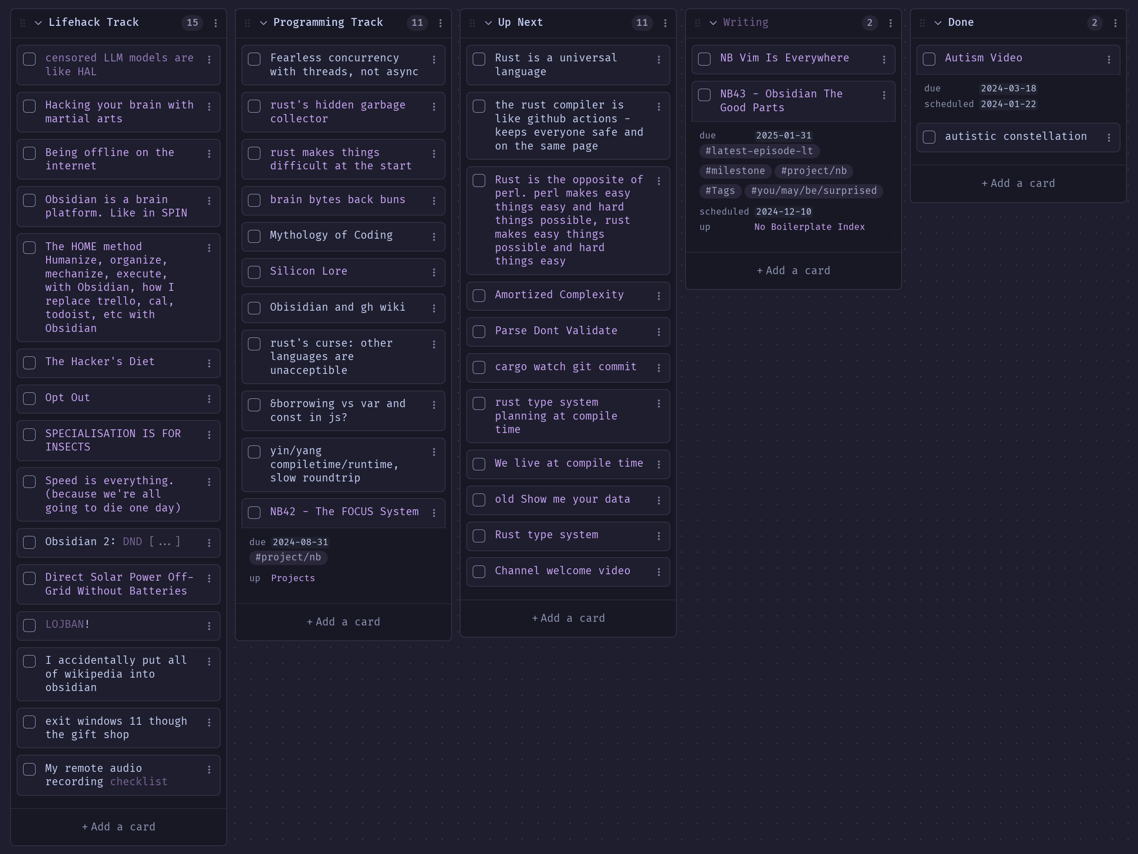1138x854 pixels.
Task: Click the Writing lane drag handle
Action: click(698, 23)
